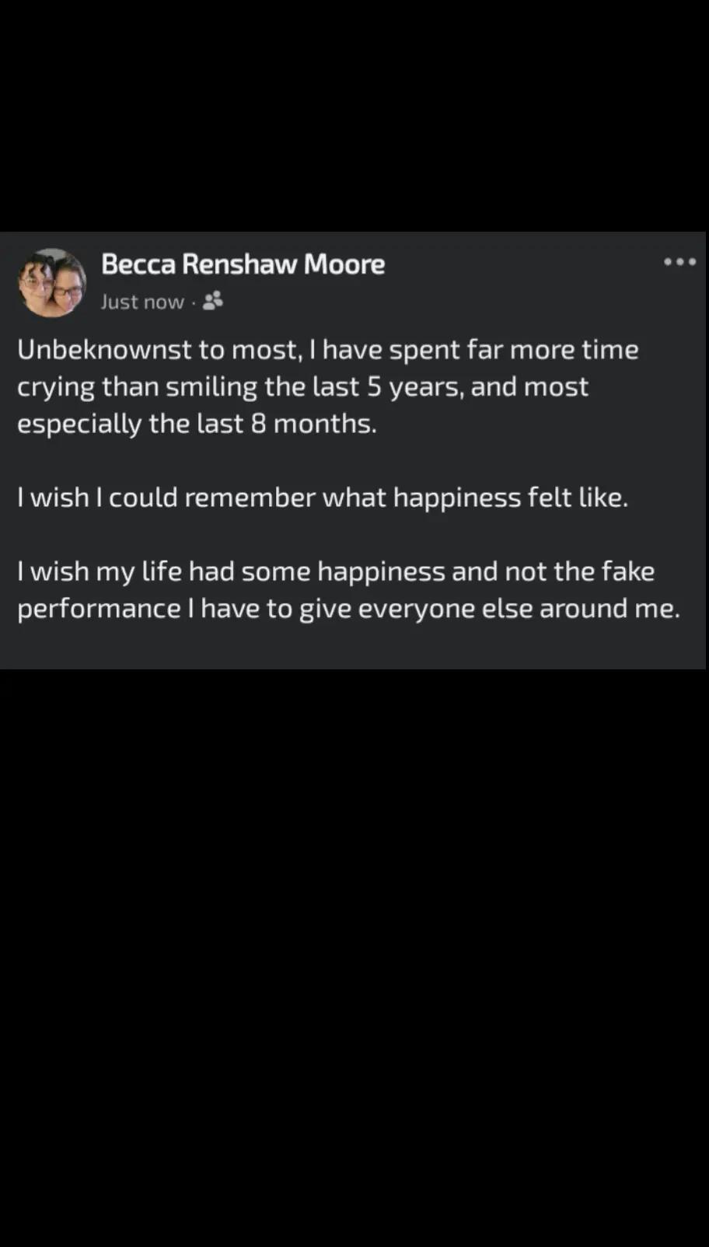Click the "Just now" post timestamp
709x1247 pixels.
click(x=142, y=302)
